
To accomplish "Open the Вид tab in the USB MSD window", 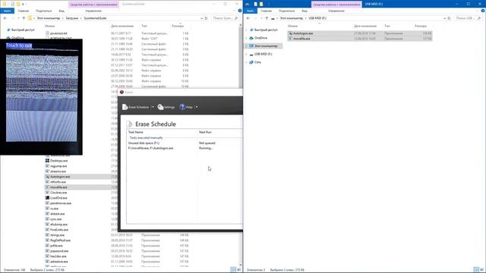I will coord(305,11).
